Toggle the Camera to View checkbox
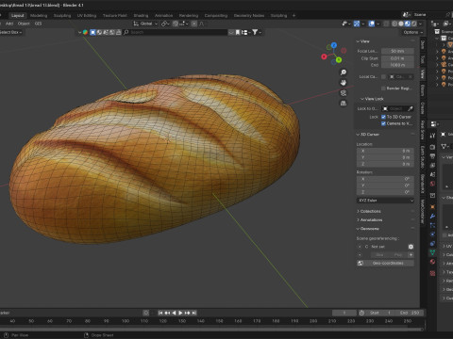This screenshot has width=453, height=339. click(383, 123)
